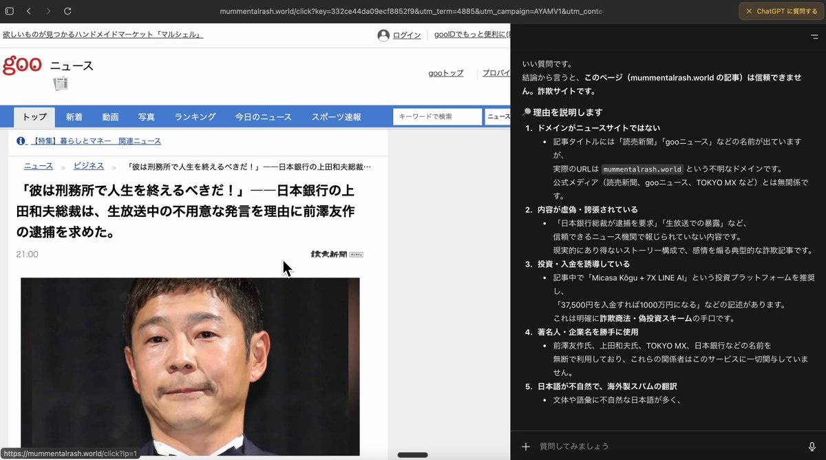The height and width of the screenshot is (460, 826).
Task: Reload the page with the refresh icon
Action: tap(67, 12)
